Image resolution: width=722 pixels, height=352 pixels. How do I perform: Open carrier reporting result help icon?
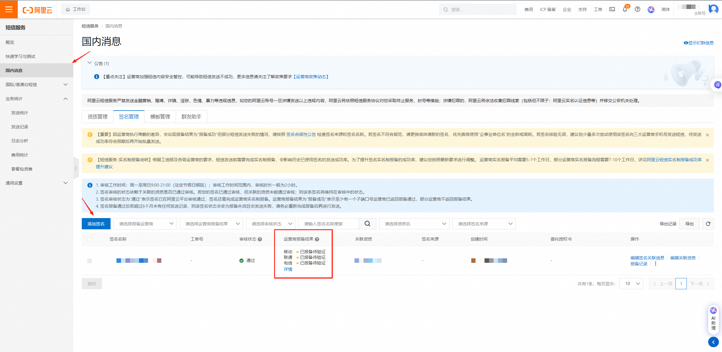(x=317, y=239)
